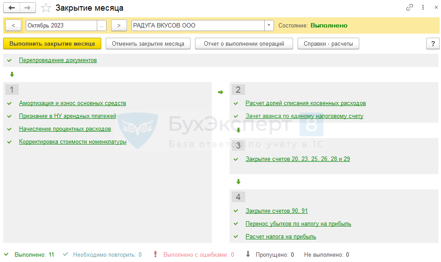The image size is (441, 262).
Task: Open the three-dot more options menu
Action: [x=422, y=8]
